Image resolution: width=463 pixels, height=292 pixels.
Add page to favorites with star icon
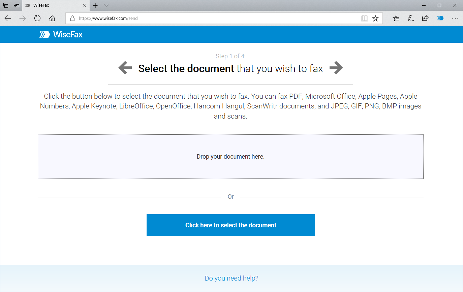(x=375, y=19)
